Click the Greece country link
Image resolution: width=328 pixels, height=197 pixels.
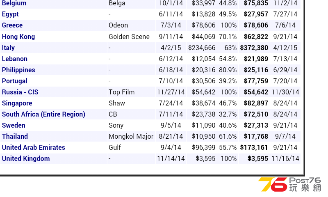[12, 25]
